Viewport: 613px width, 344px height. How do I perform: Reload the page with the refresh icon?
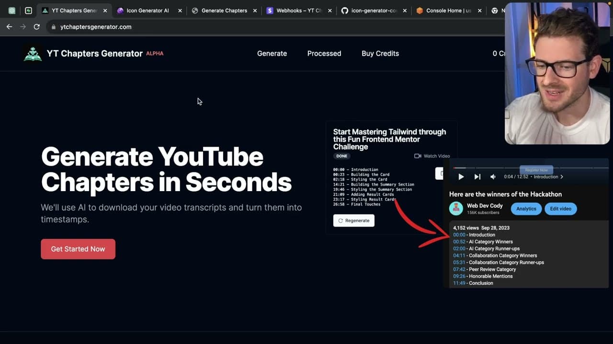(36, 27)
